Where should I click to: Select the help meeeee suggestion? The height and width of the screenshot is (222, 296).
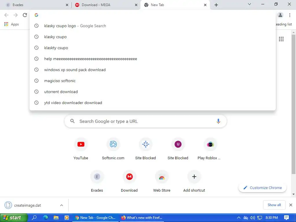pos(153,59)
